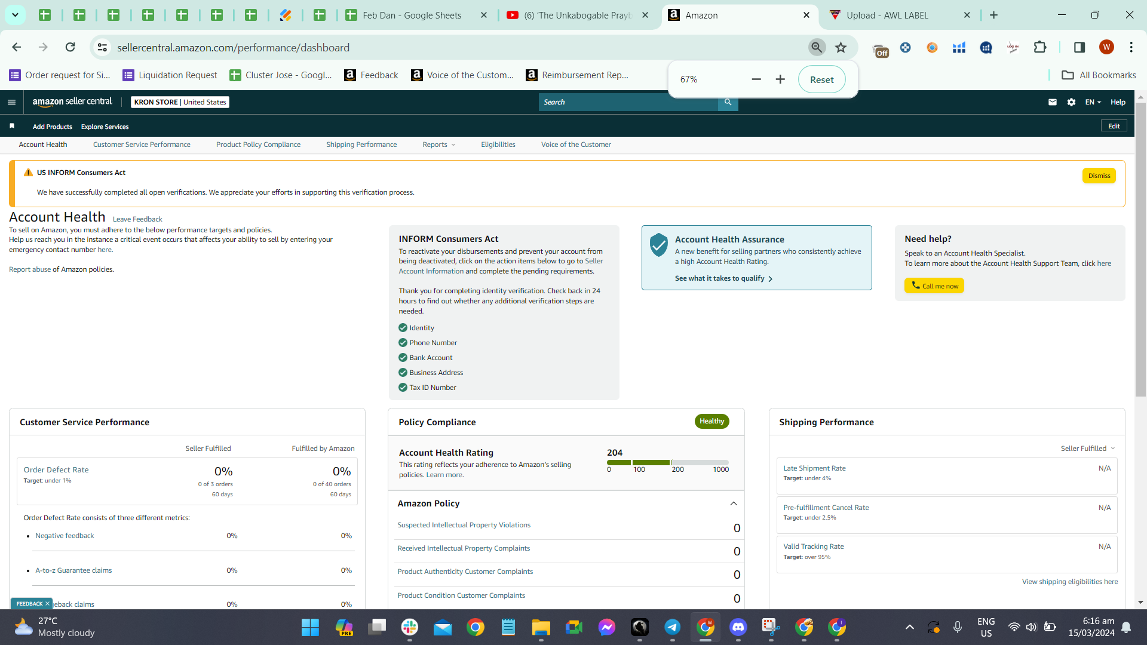Click the Chrome zoom magnifier icon in address bar
Image resolution: width=1147 pixels, height=645 pixels.
[817, 47]
